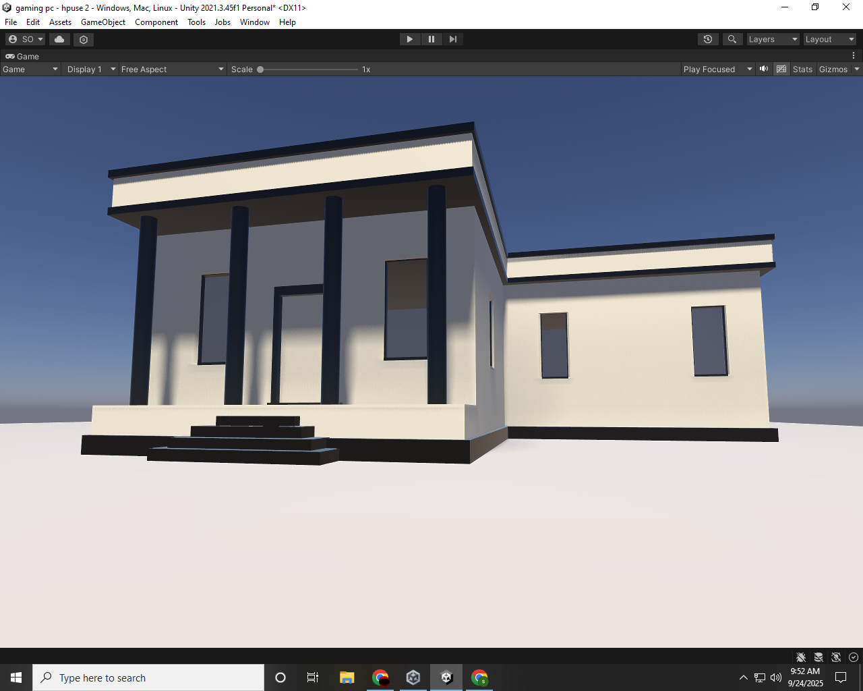Image resolution: width=863 pixels, height=691 pixels.
Task: Open Cortana circle icon
Action: pos(280,678)
